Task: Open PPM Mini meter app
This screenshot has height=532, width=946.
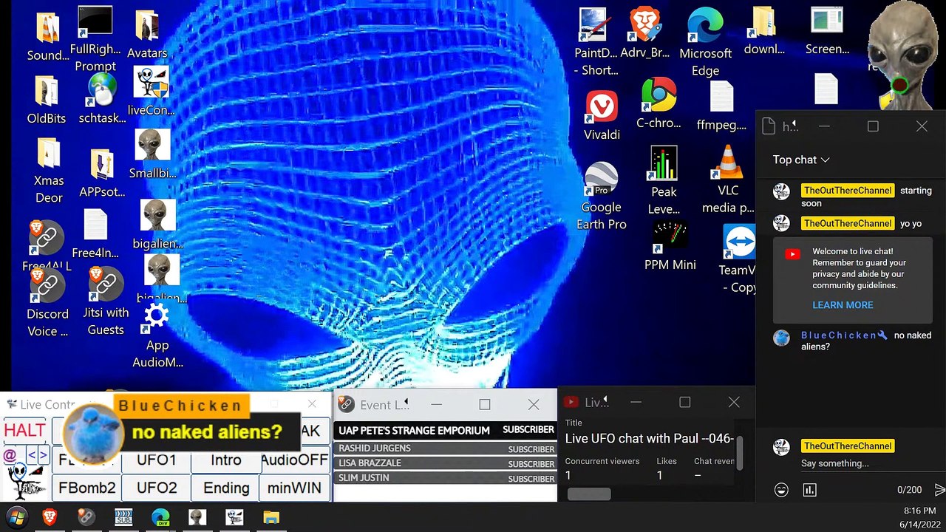Action: (670, 246)
